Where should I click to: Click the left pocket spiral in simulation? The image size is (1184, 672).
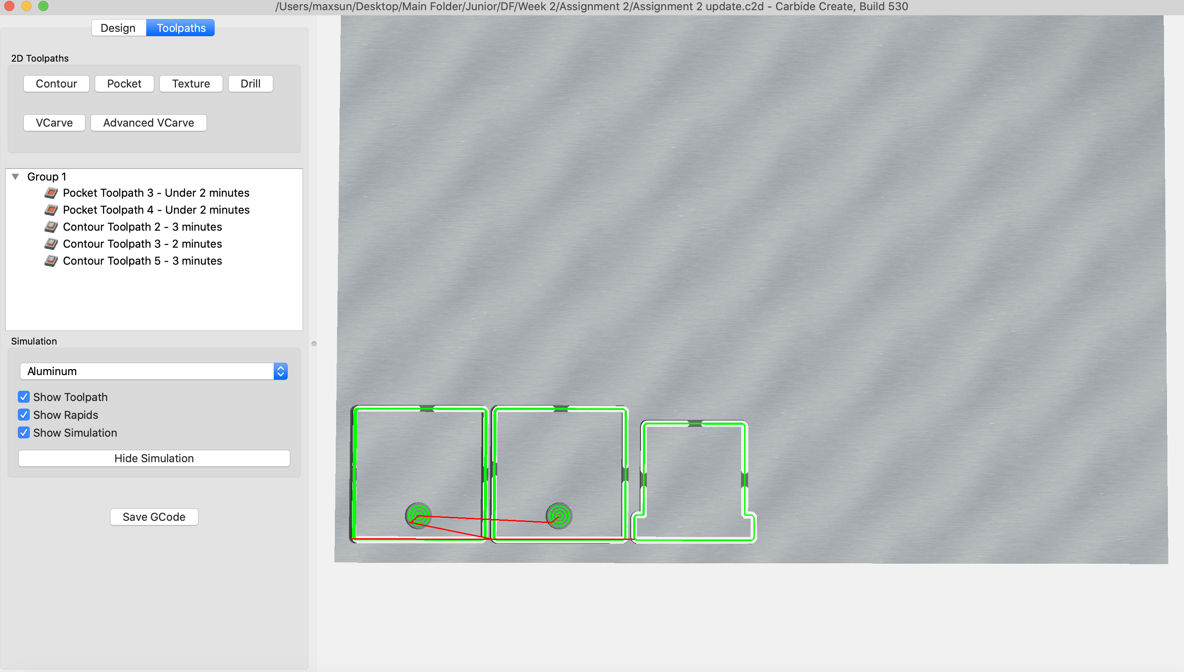click(418, 516)
